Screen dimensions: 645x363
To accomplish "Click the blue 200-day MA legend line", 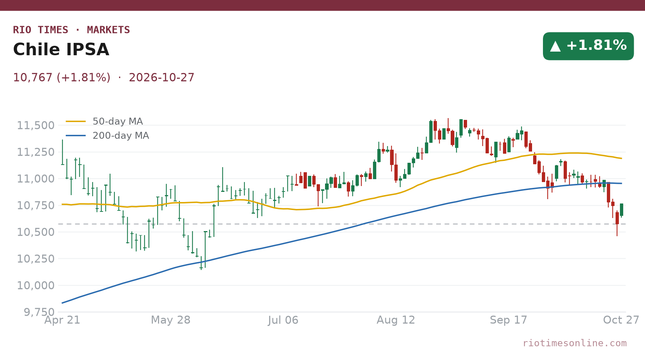I will click(x=76, y=136).
